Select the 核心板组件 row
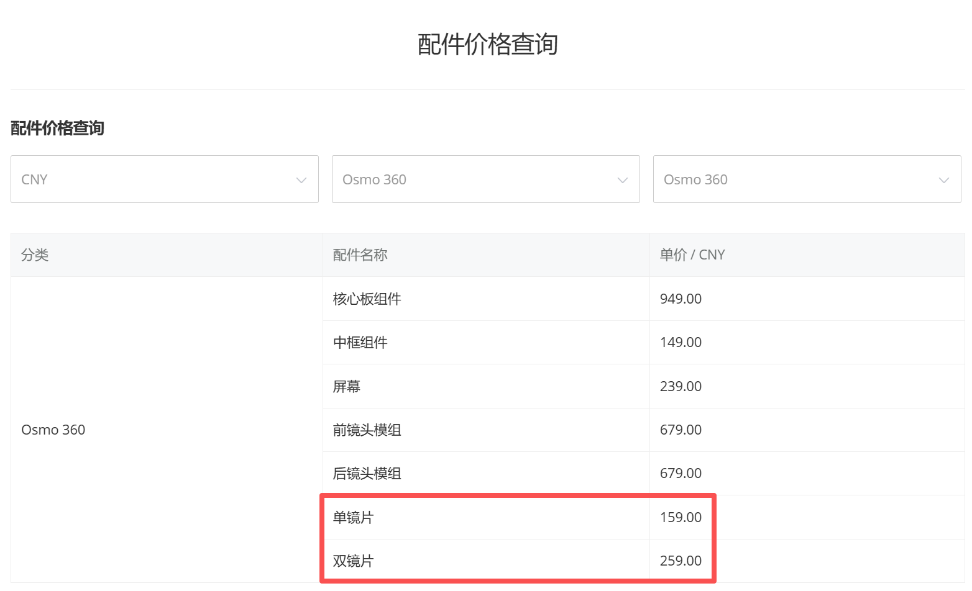The image size is (972, 591). [x=644, y=299]
